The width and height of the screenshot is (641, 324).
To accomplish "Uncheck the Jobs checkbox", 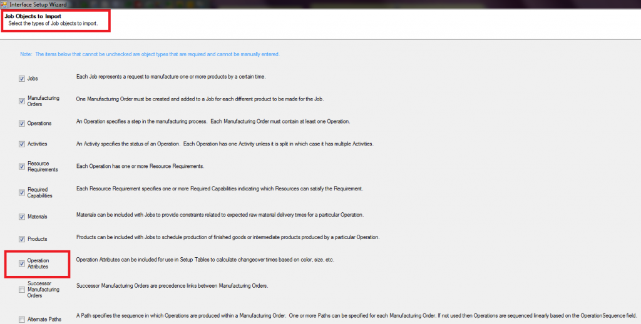I will (x=22, y=79).
